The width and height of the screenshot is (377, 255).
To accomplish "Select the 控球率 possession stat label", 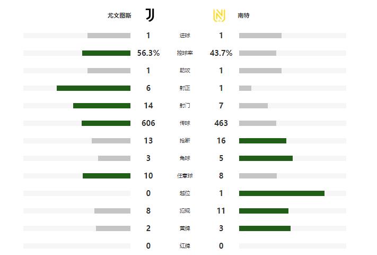I will [x=185, y=53].
